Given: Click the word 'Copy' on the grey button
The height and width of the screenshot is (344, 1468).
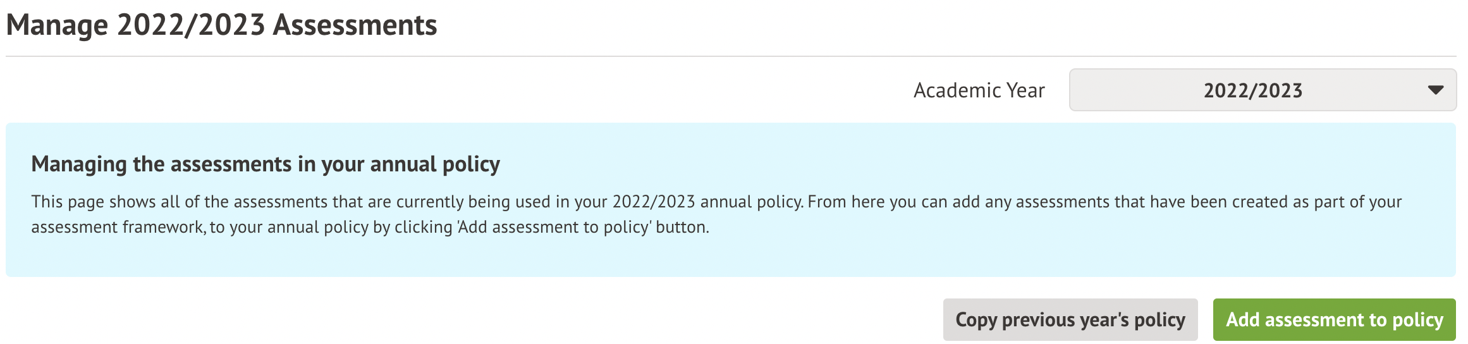Looking at the screenshot, I should [x=976, y=320].
